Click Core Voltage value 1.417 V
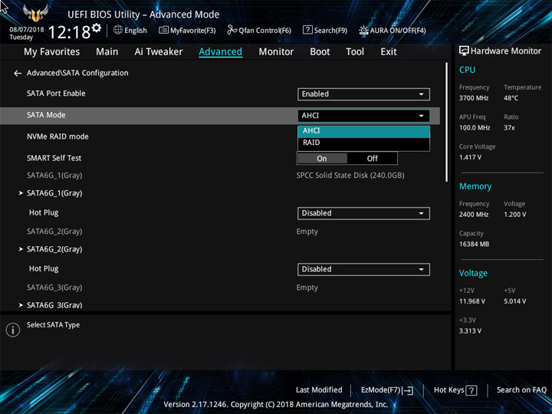This screenshot has height=414, width=552. [470, 157]
